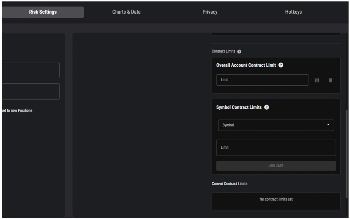Viewport: 350px width, 219px height.
Task: Click the help icon next to Contract Limits
Action: click(239, 51)
